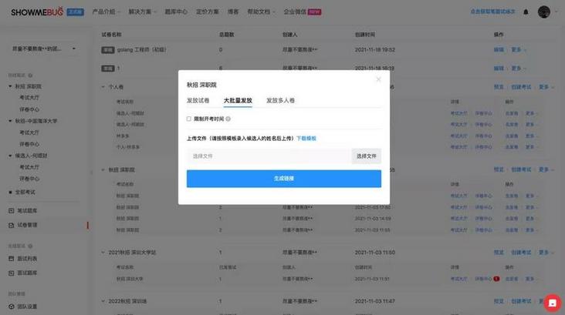The height and width of the screenshot is (315, 565).
Task: Open the user avatar menu
Action: [543, 12]
